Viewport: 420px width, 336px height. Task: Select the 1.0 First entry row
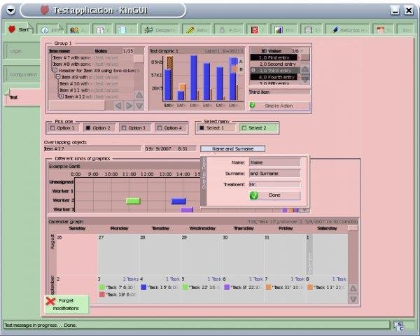coord(274,57)
